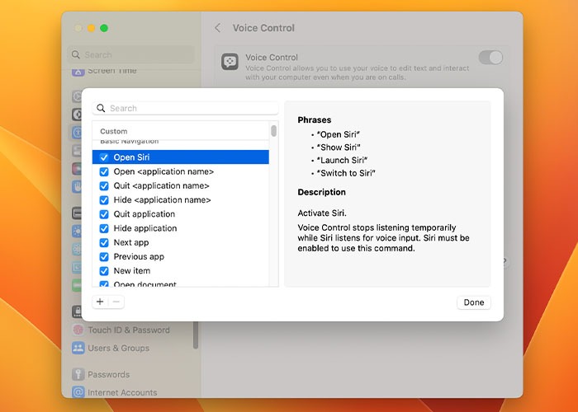Click the green zoom window button
The height and width of the screenshot is (412, 578).
[x=104, y=28]
